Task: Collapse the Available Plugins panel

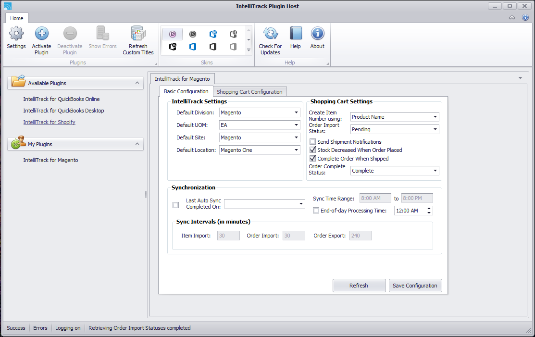Action: pyautogui.click(x=137, y=83)
